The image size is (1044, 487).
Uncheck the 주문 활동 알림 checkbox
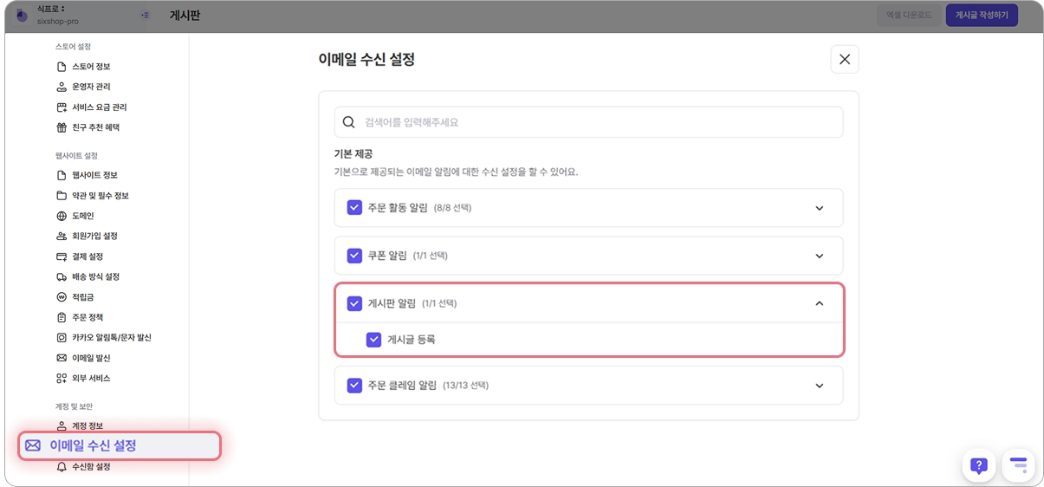354,208
